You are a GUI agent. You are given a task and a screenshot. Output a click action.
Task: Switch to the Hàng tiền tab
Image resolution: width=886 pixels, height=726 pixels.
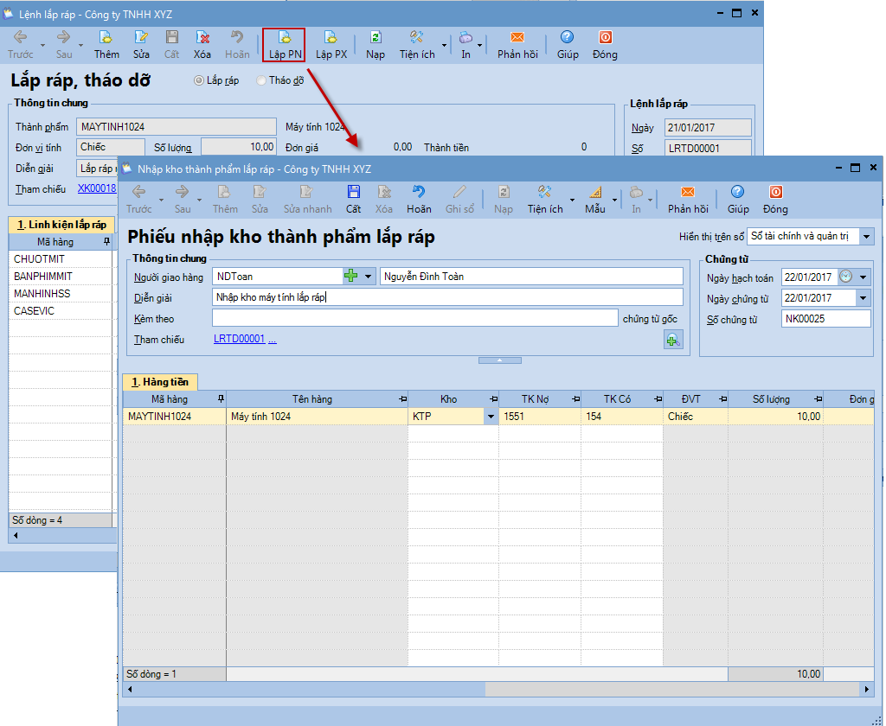[160, 382]
